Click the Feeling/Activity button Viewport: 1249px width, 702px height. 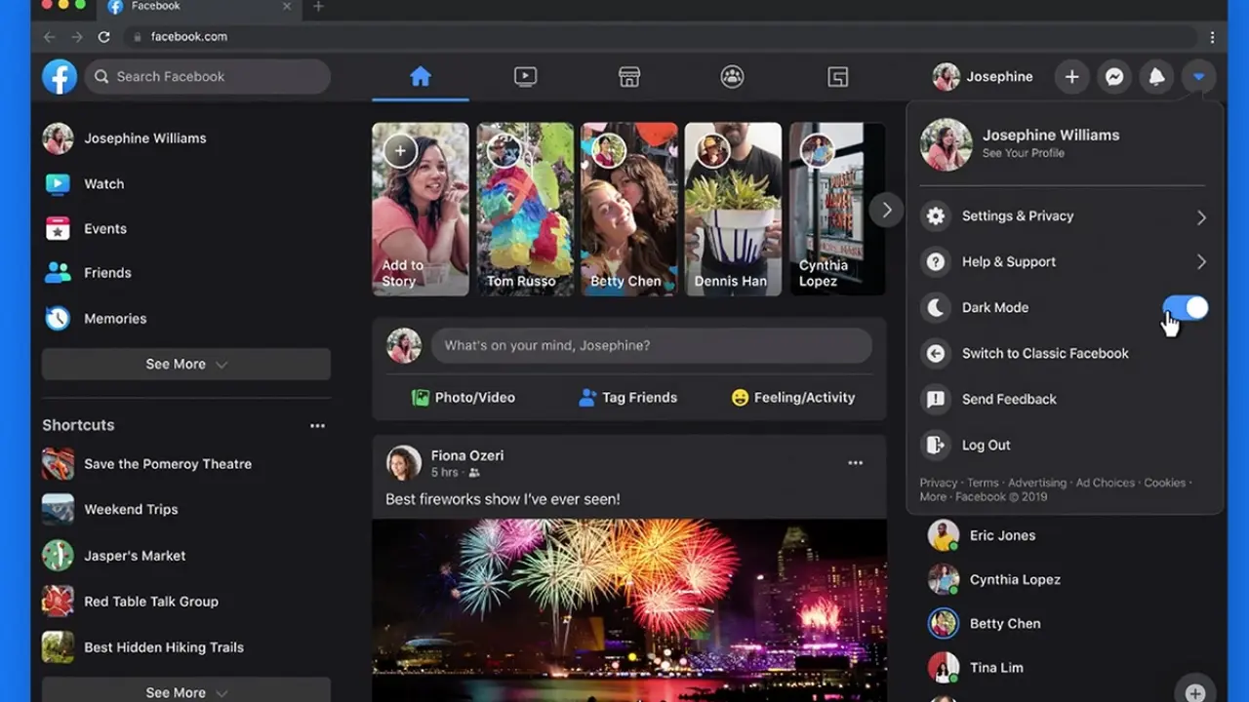coord(792,398)
